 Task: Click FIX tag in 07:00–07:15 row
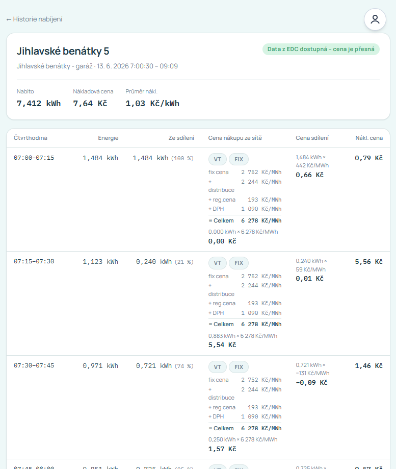[239, 159]
